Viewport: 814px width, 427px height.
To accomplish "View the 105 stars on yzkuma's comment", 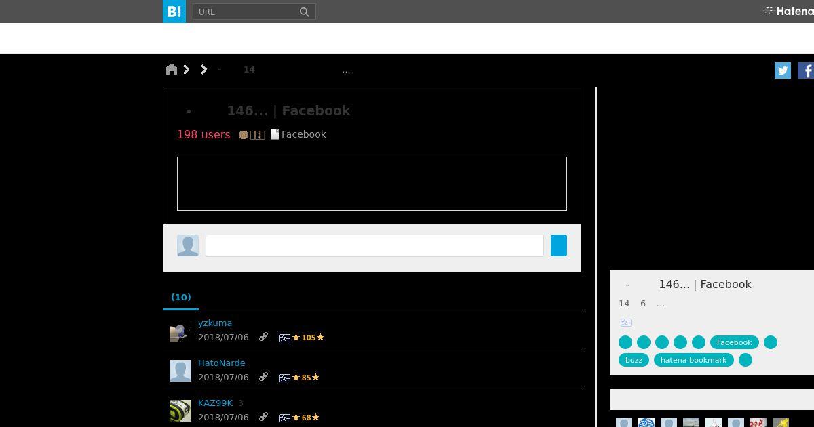I will (309, 338).
